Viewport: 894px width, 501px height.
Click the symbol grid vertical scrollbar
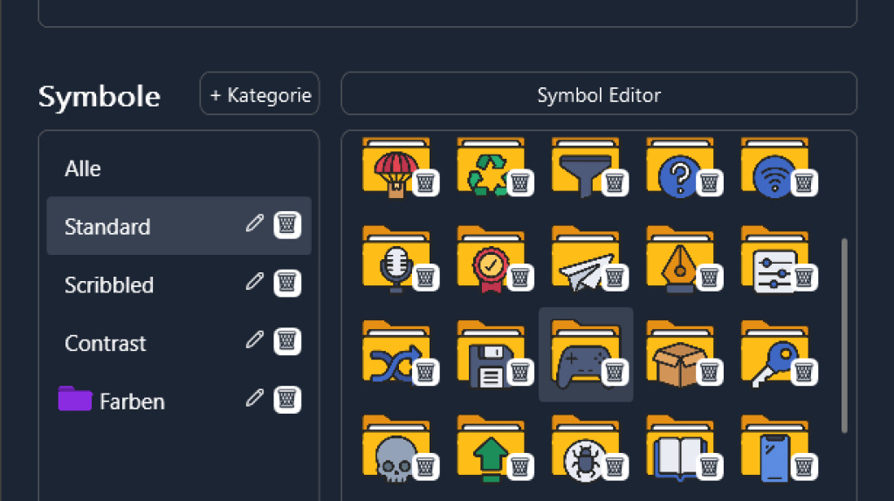tap(844, 335)
